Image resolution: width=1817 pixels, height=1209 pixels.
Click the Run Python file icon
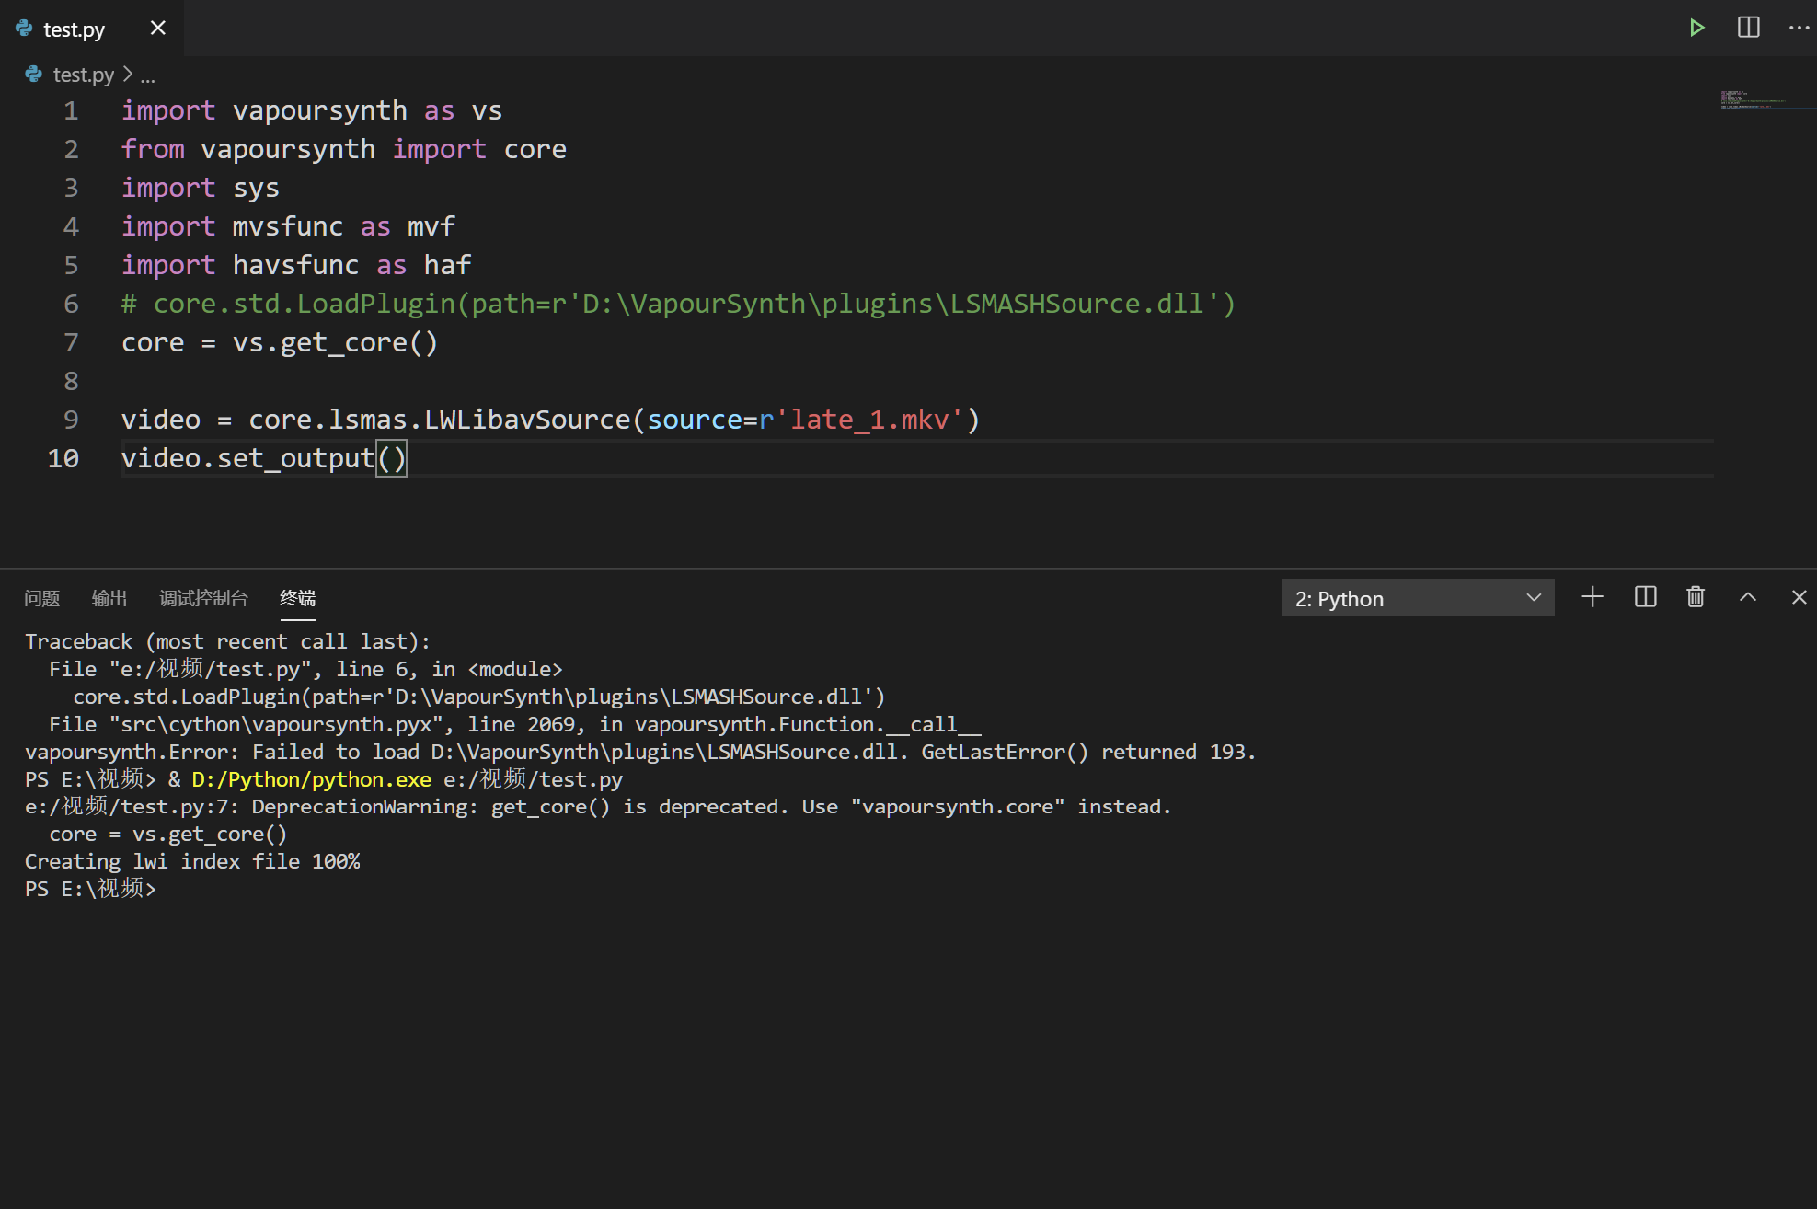tap(1696, 27)
